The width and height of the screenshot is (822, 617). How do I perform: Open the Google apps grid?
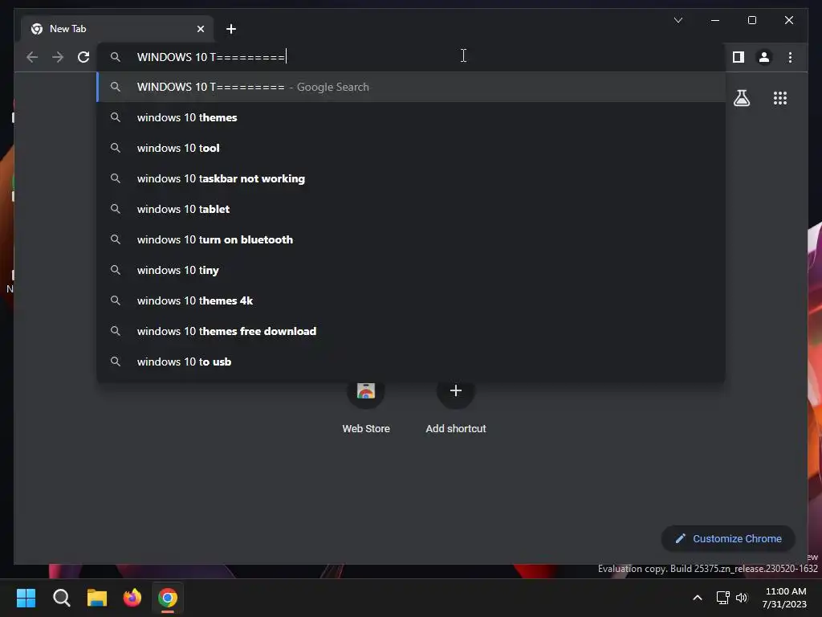tap(780, 98)
